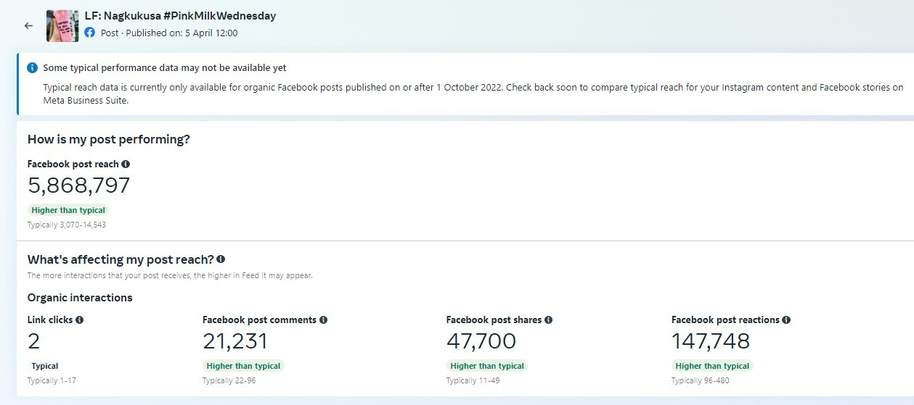Click info icon next to Facebook post comments
Screen dimensions: 914x405
click(324, 320)
